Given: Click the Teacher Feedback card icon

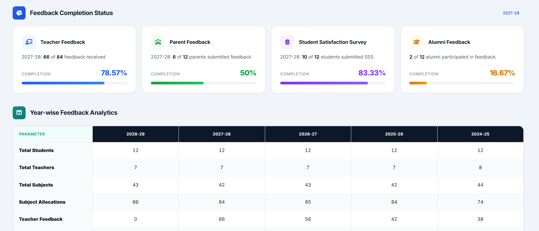Looking at the screenshot, I should [29, 42].
